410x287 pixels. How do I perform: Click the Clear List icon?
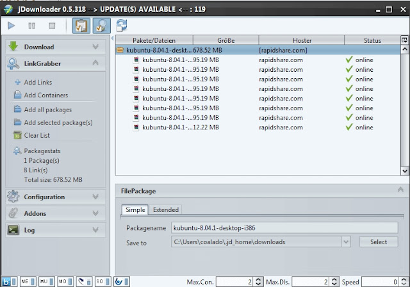[17, 135]
